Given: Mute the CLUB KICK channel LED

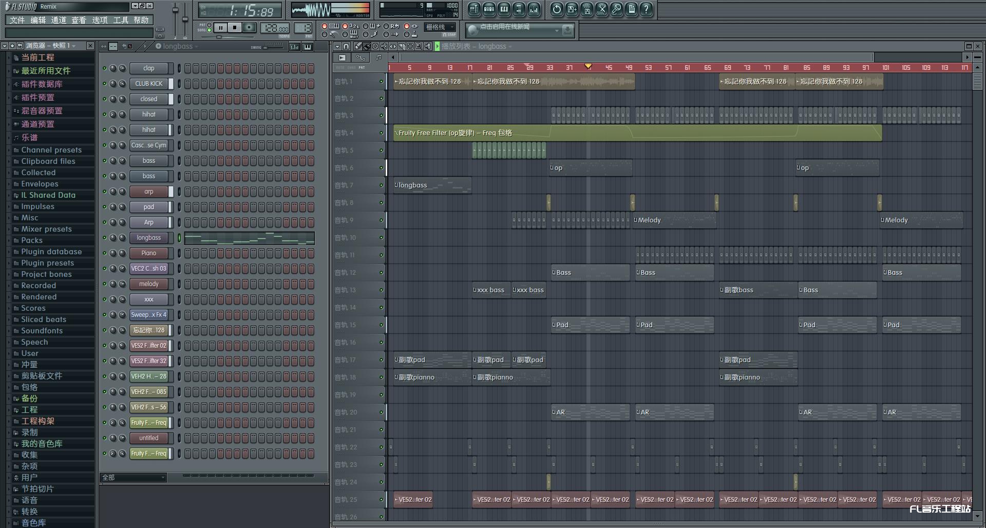Looking at the screenshot, I should tap(104, 84).
